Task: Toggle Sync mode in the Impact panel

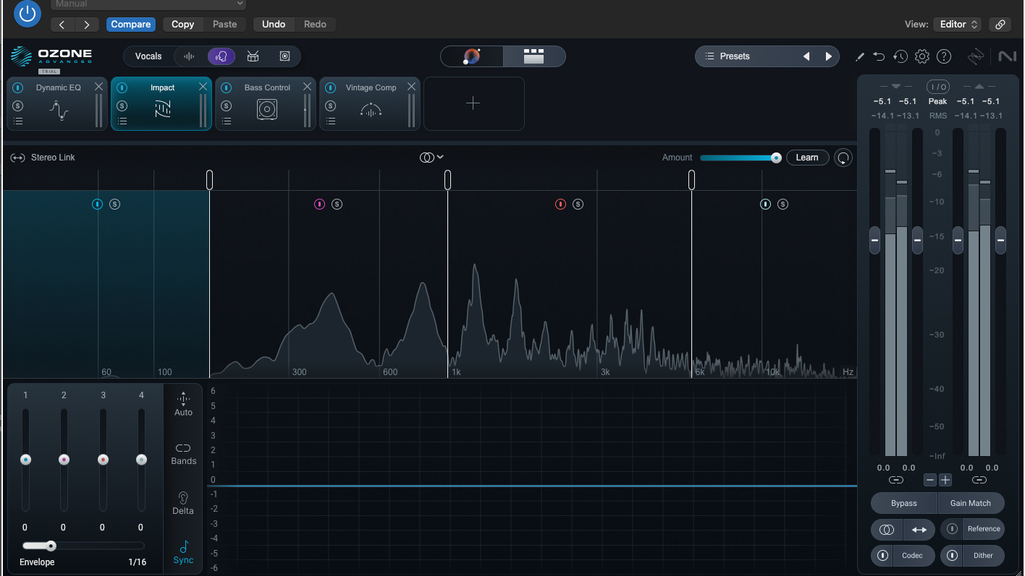Action: pyautogui.click(x=182, y=552)
